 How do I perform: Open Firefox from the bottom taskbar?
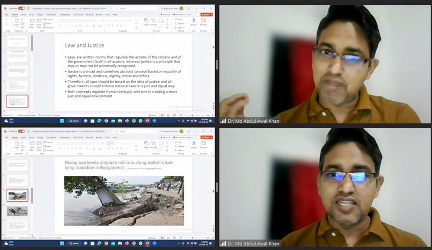coord(127,243)
